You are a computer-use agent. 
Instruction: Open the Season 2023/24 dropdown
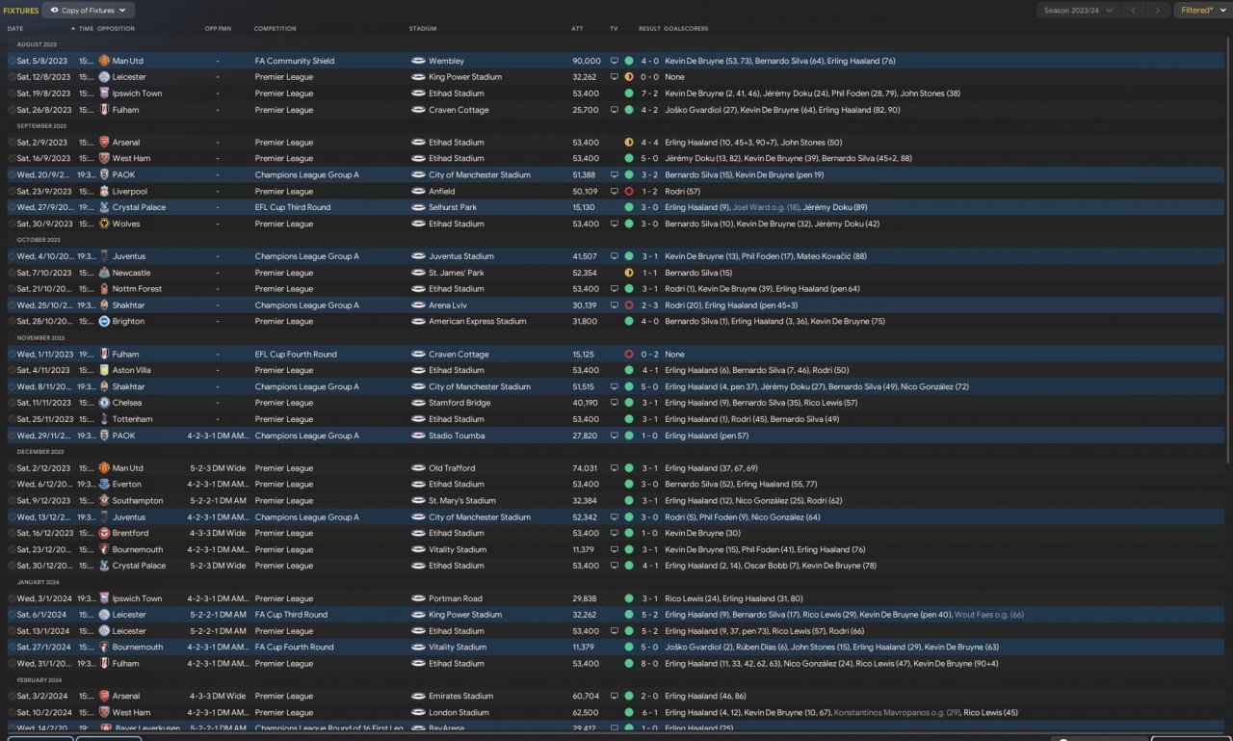1079,11
